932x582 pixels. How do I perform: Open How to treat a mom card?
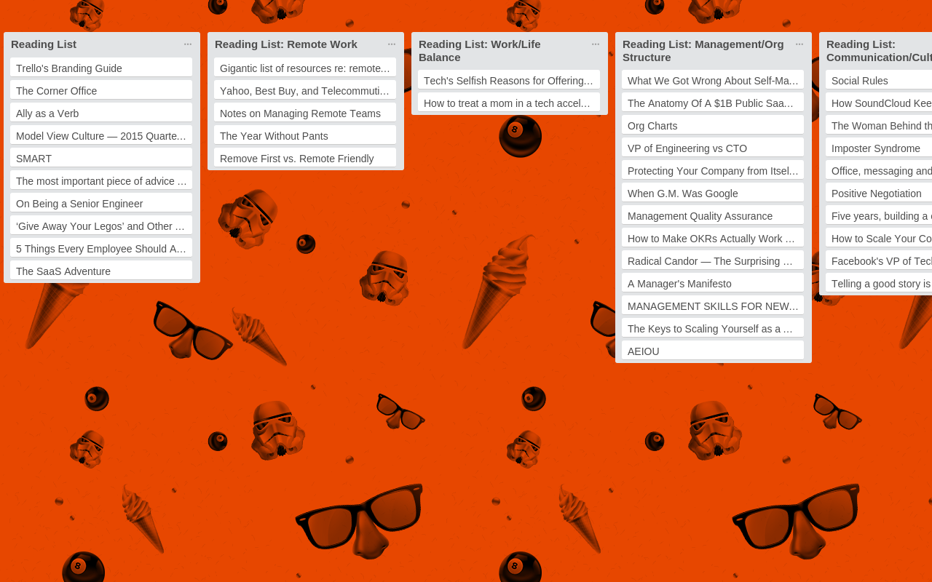coord(509,103)
